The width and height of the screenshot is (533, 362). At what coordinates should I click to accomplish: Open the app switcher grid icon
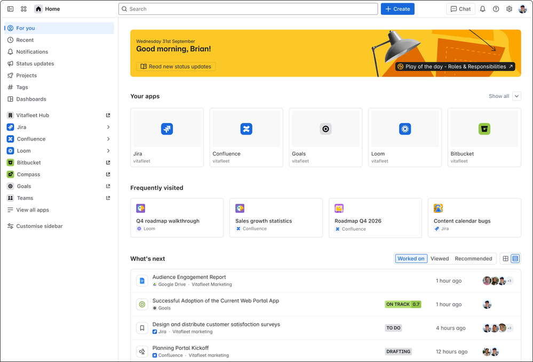point(23,9)
